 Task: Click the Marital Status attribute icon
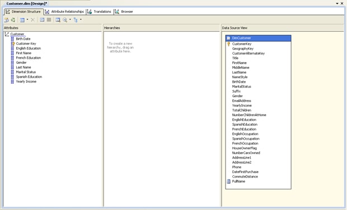coord(12,72)
